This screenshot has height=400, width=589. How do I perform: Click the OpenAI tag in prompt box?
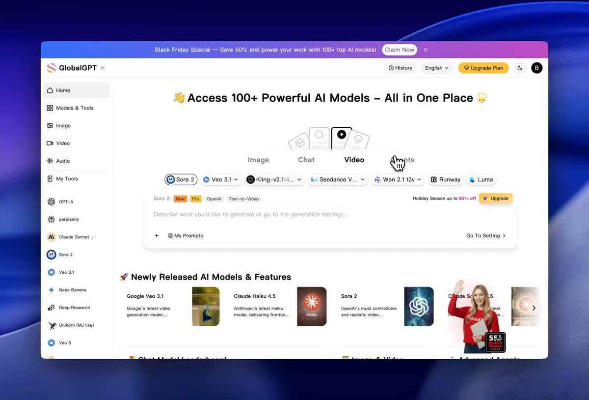click(214, 199)
